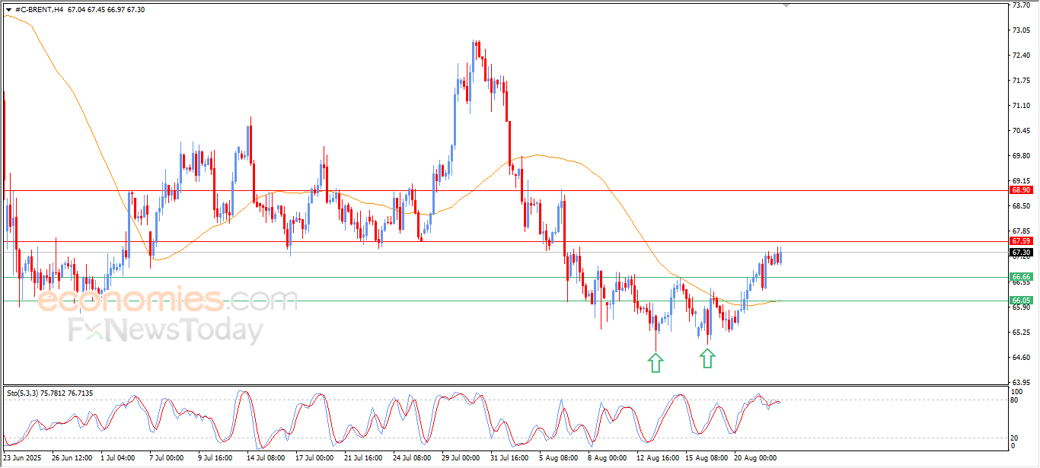Click the 29 Jul 00:00 time label

461,458
